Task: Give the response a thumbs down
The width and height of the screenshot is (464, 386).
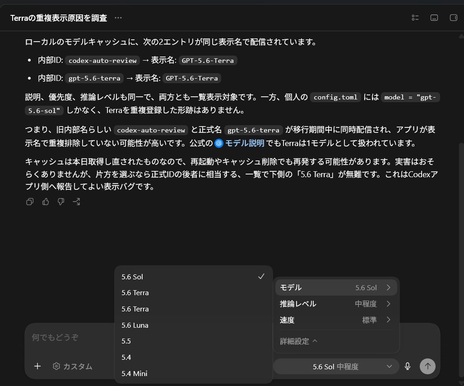Action: (61, 202)
